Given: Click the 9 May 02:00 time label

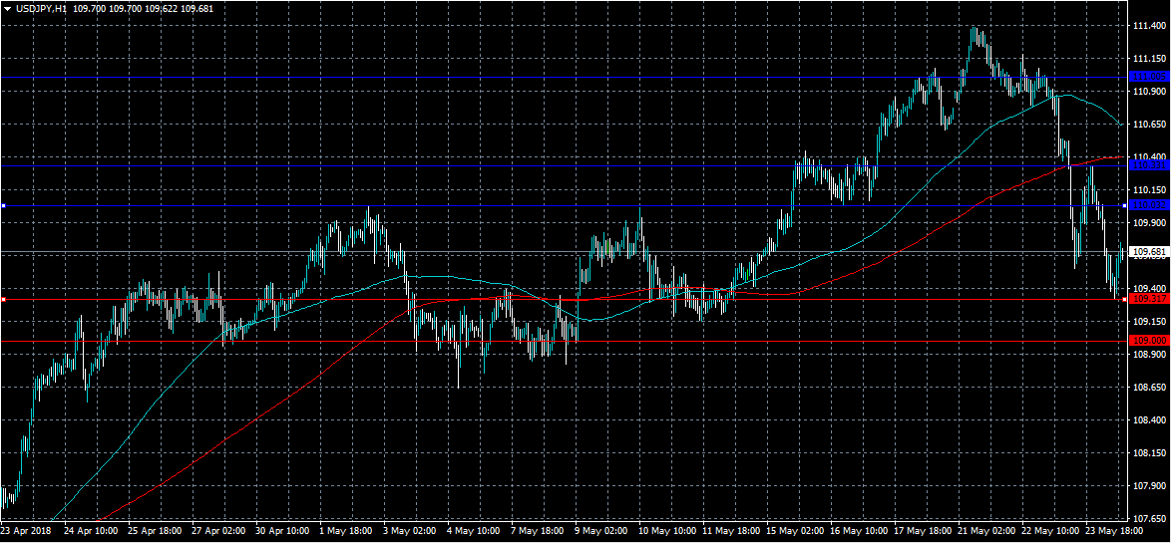Looking at the screenshot, I should (x=601, y=531).
